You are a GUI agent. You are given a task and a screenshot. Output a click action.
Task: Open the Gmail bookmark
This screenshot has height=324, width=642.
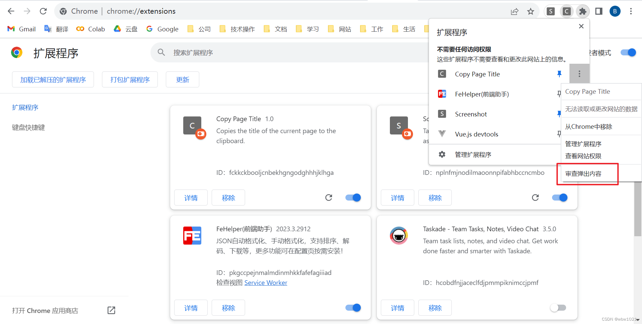click(x=21, y=29)
